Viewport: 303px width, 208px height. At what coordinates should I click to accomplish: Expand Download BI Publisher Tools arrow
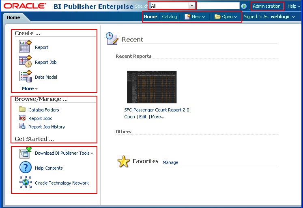(92, 153)
